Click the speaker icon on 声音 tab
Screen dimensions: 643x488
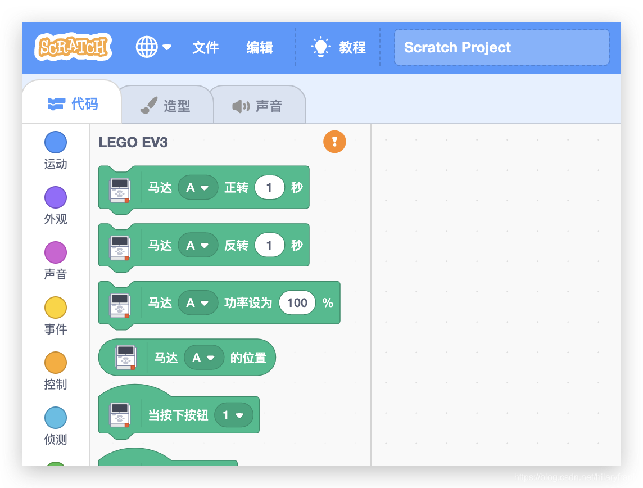tap(241, 106)
